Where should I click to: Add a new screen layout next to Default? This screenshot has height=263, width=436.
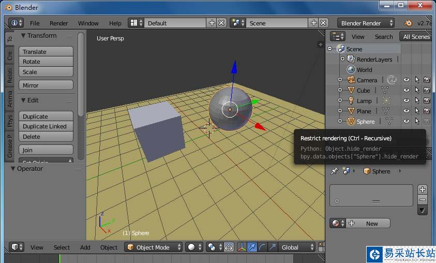(212, 23)
